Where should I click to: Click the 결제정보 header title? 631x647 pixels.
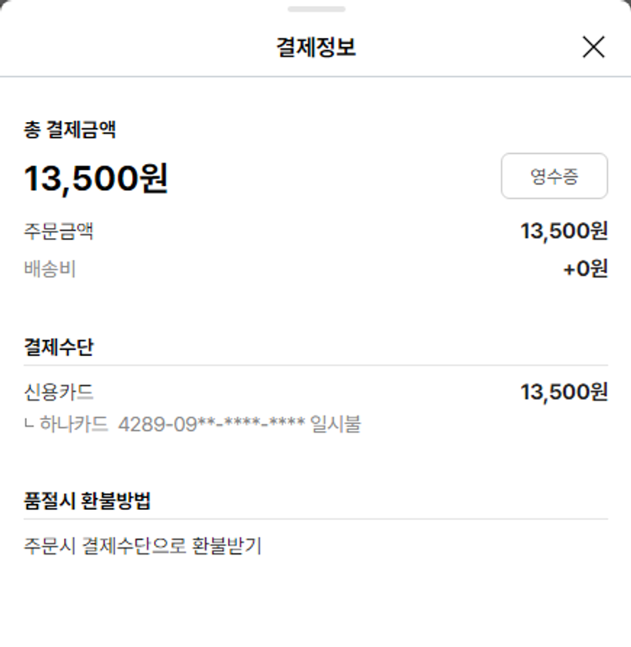pos(315,47)
